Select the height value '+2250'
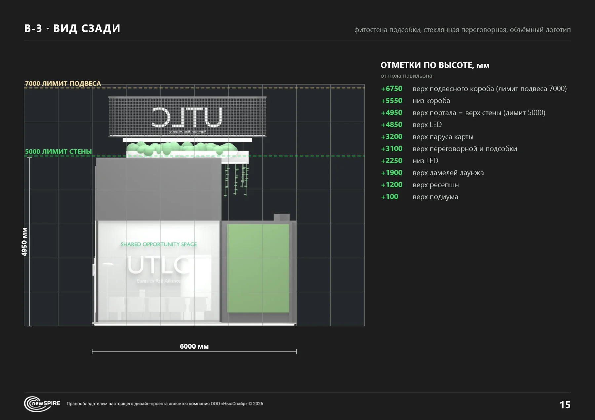The height and width of the screenshot is (420, 595). 391,161
